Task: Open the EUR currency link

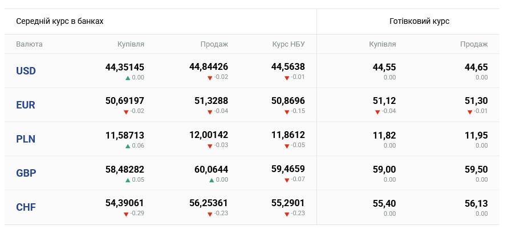Action: pos(26,105)
